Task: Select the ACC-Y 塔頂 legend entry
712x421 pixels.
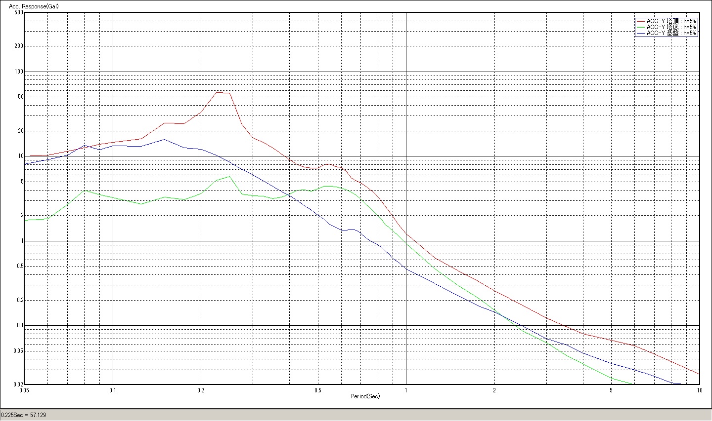Action: (x=671, y=21)
